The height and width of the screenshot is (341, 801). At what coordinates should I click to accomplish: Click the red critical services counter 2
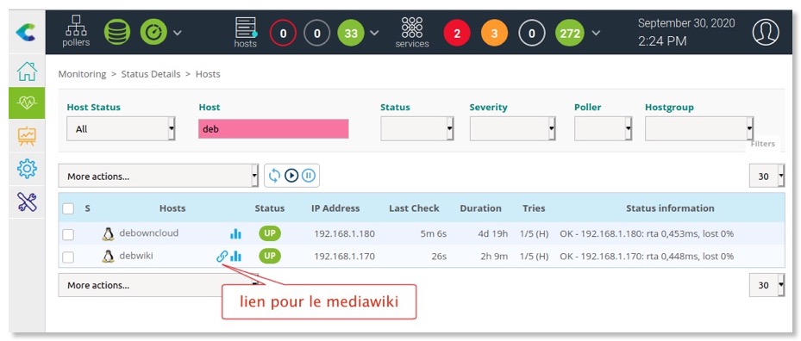457,34
